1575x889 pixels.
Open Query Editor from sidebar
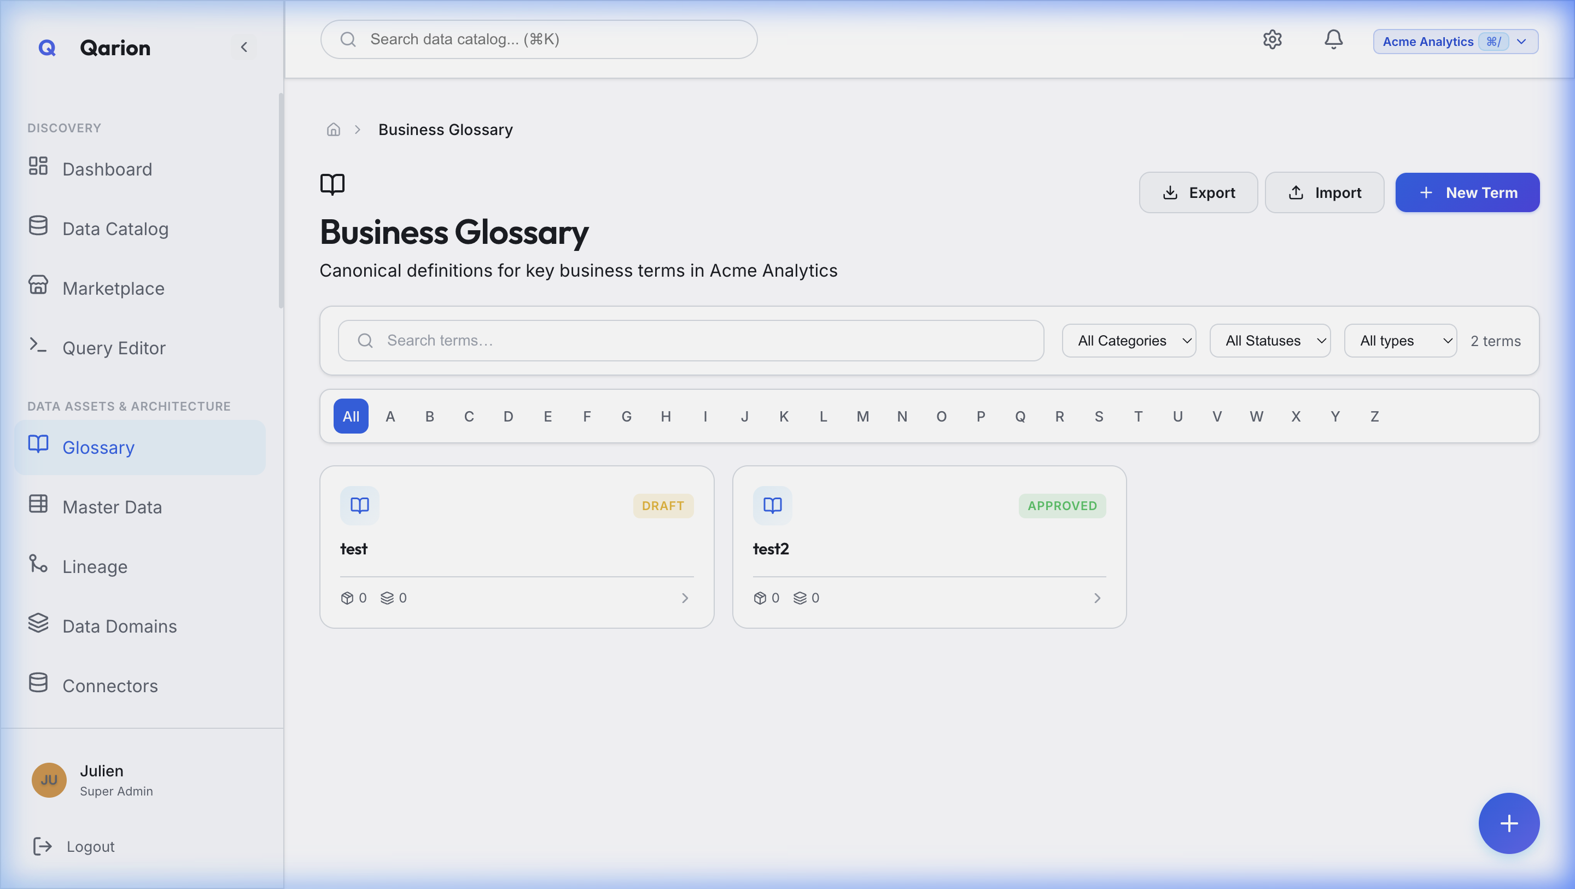click(x=114, y=348)
